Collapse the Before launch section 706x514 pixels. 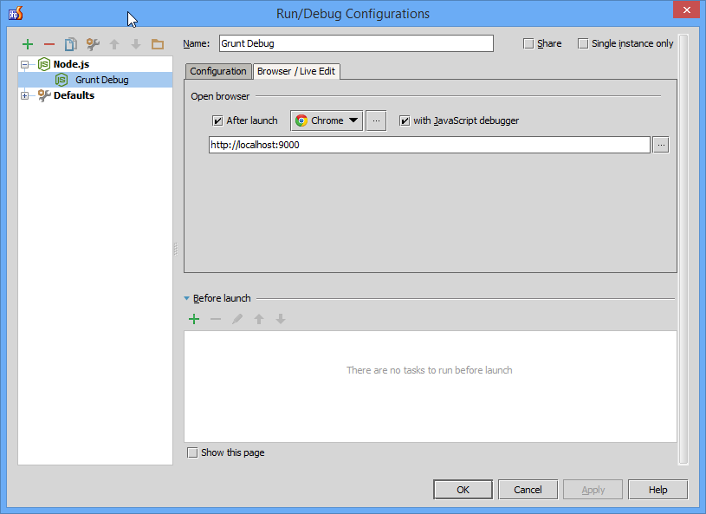186,298
